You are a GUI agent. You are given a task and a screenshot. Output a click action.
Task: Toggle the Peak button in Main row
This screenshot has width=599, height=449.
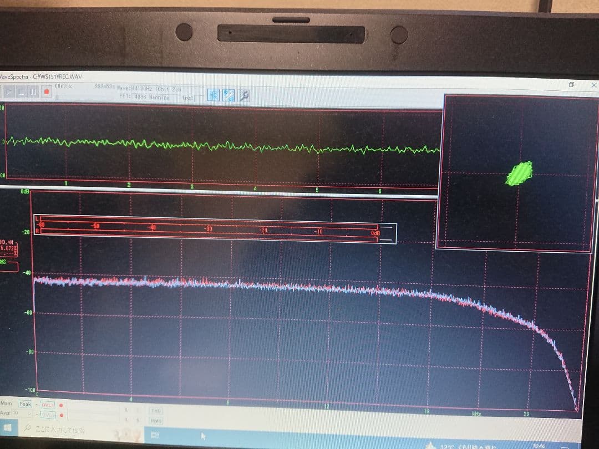coord(25,404)
